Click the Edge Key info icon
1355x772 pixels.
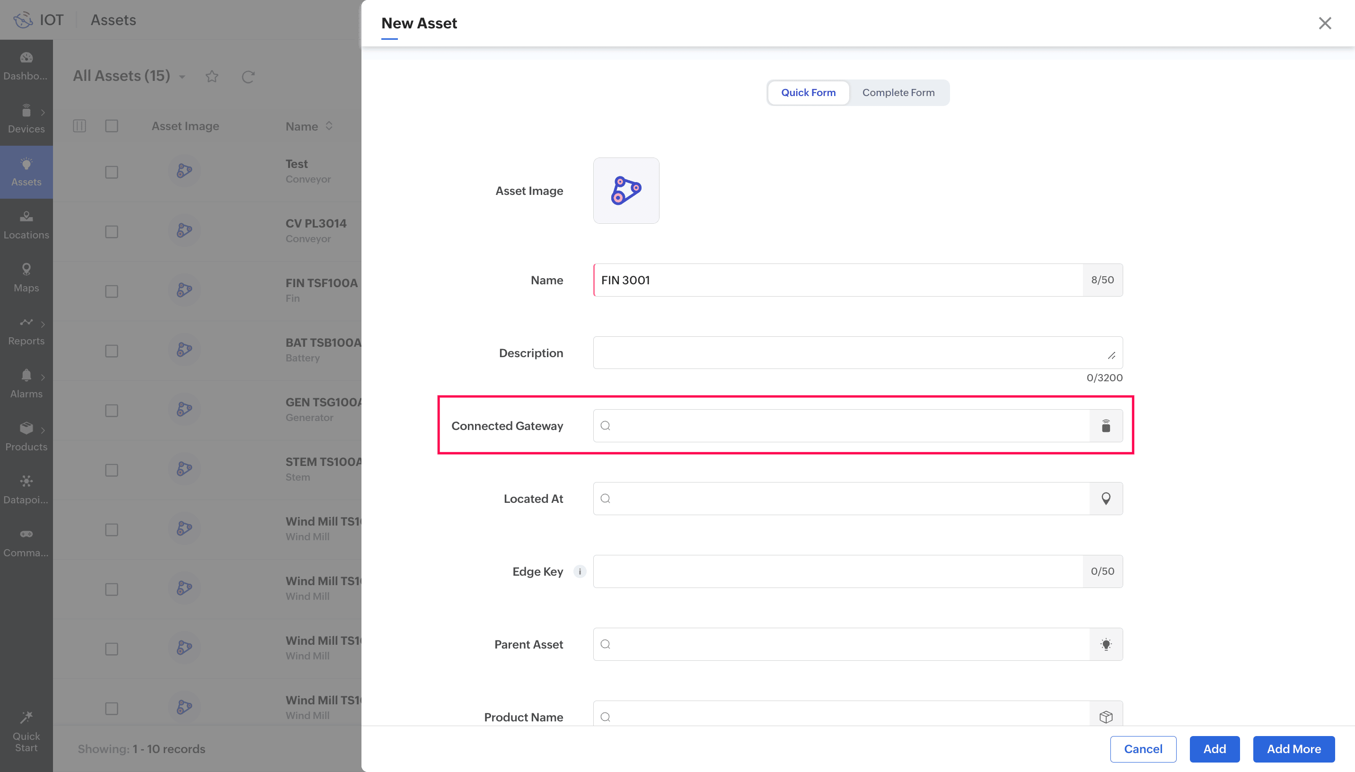pos(580,571)
